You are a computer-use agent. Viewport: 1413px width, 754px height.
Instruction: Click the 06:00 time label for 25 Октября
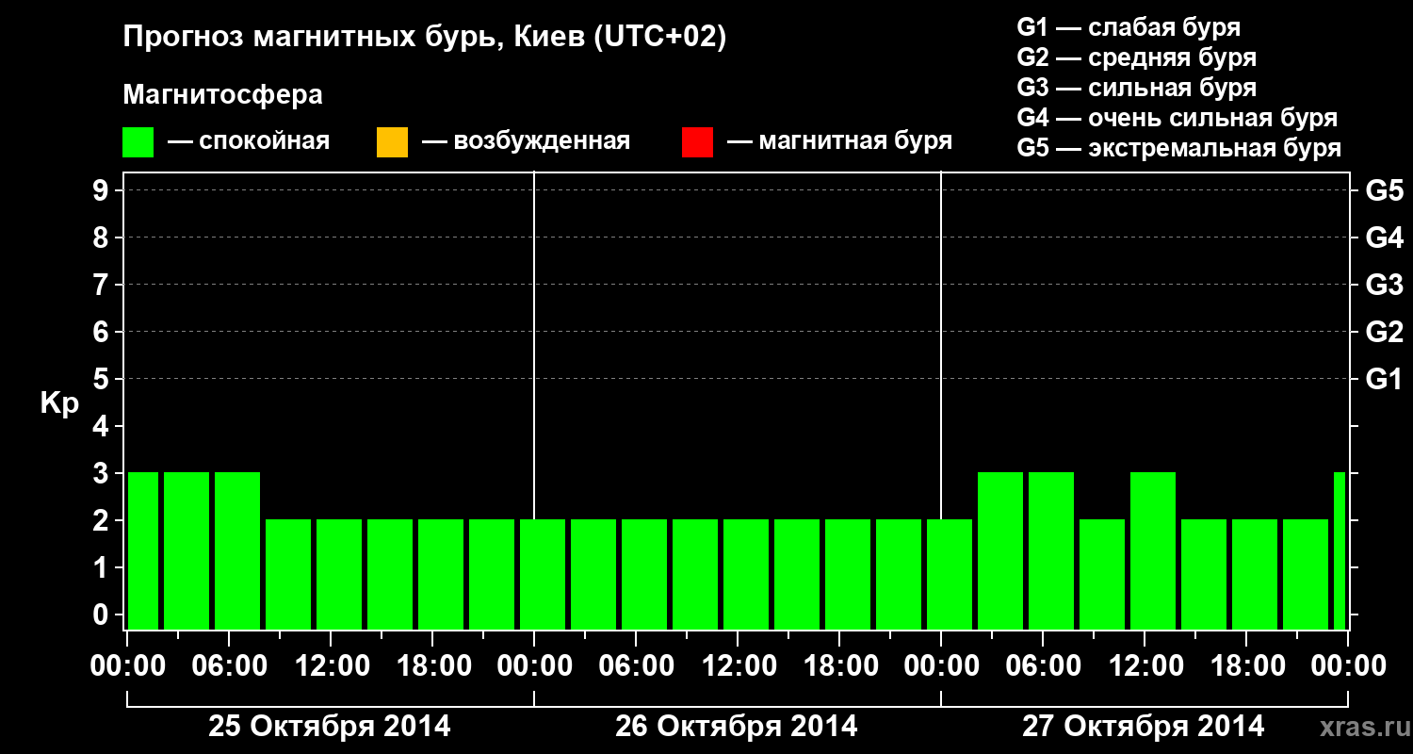[230, 665]
